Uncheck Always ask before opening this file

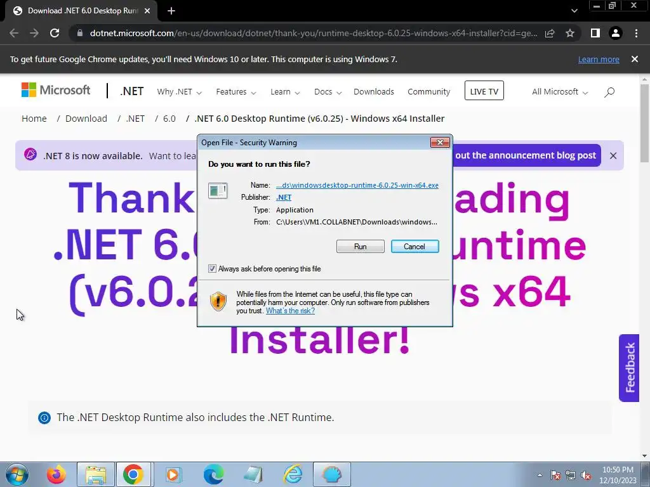212,269
